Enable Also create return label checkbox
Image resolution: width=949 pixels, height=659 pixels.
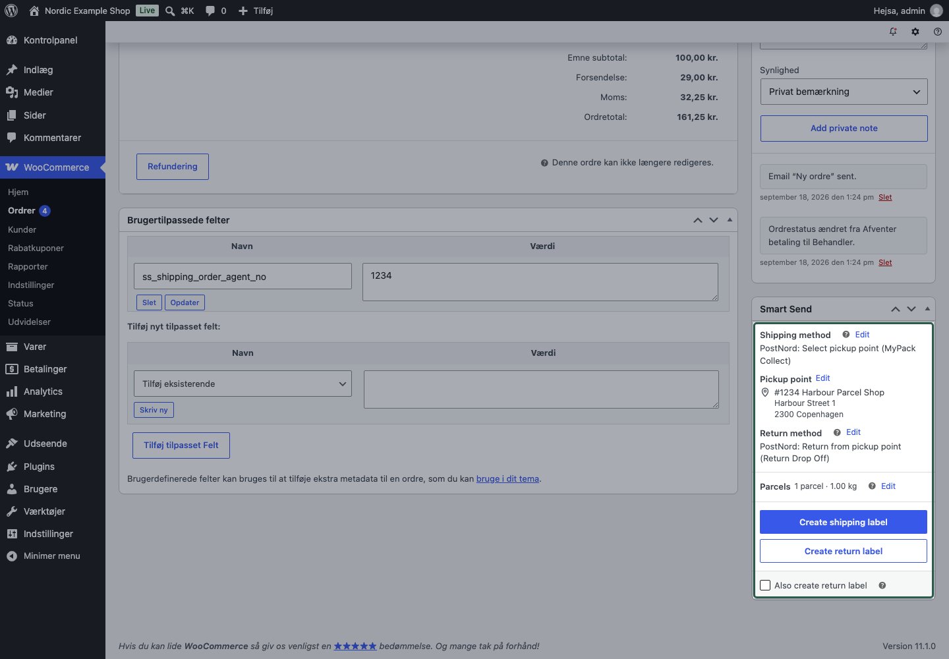tap(765, 585)
